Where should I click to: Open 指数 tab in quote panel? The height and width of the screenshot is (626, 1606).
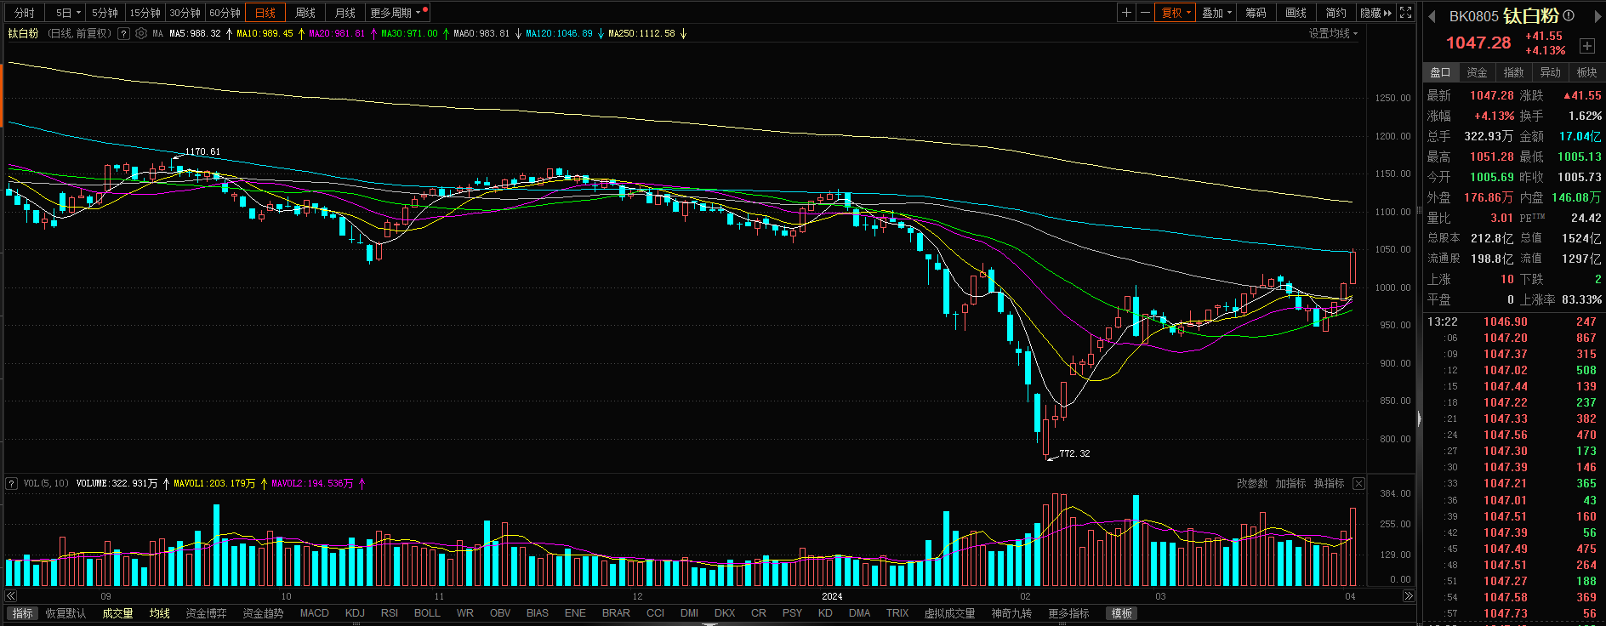(1513, 72)
